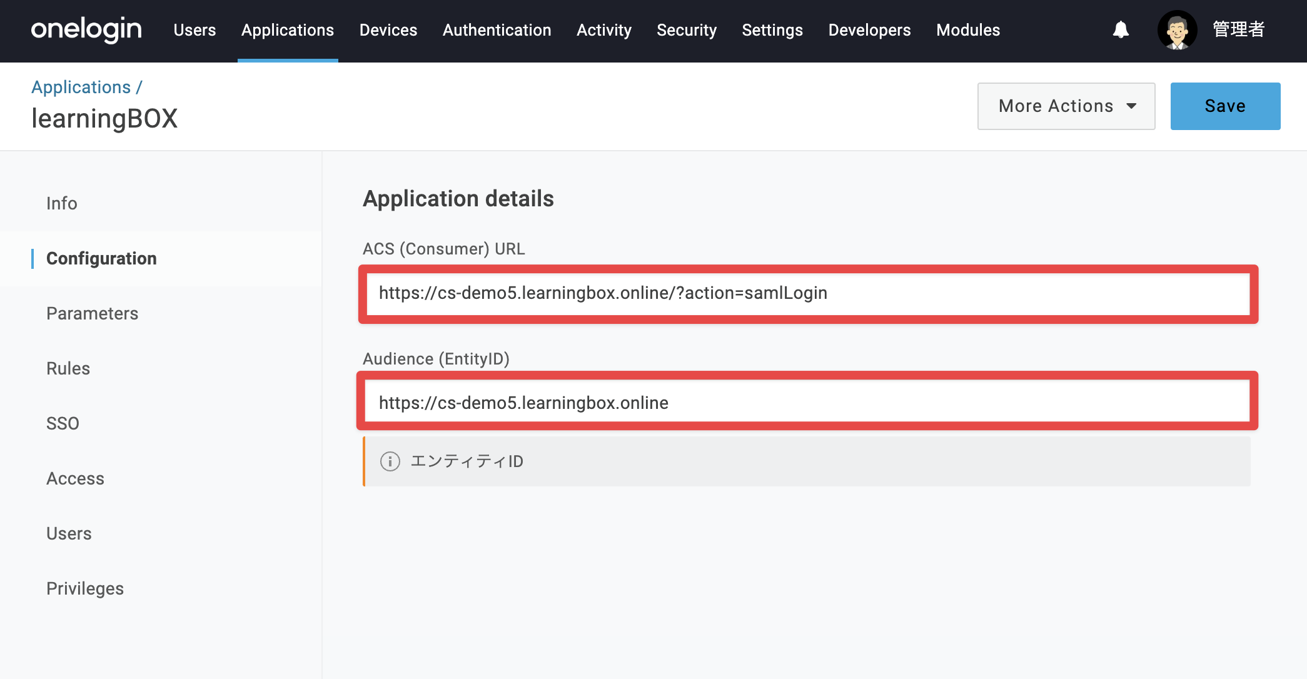The height and width of the screenshot is (679, 1307).
Task: Open the Users menu in the top navigation
Action: pyautogui.click(x=194, y=30)
